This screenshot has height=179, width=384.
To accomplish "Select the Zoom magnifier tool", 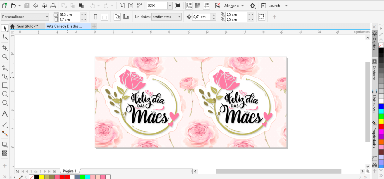I will (x=5, y=57).
